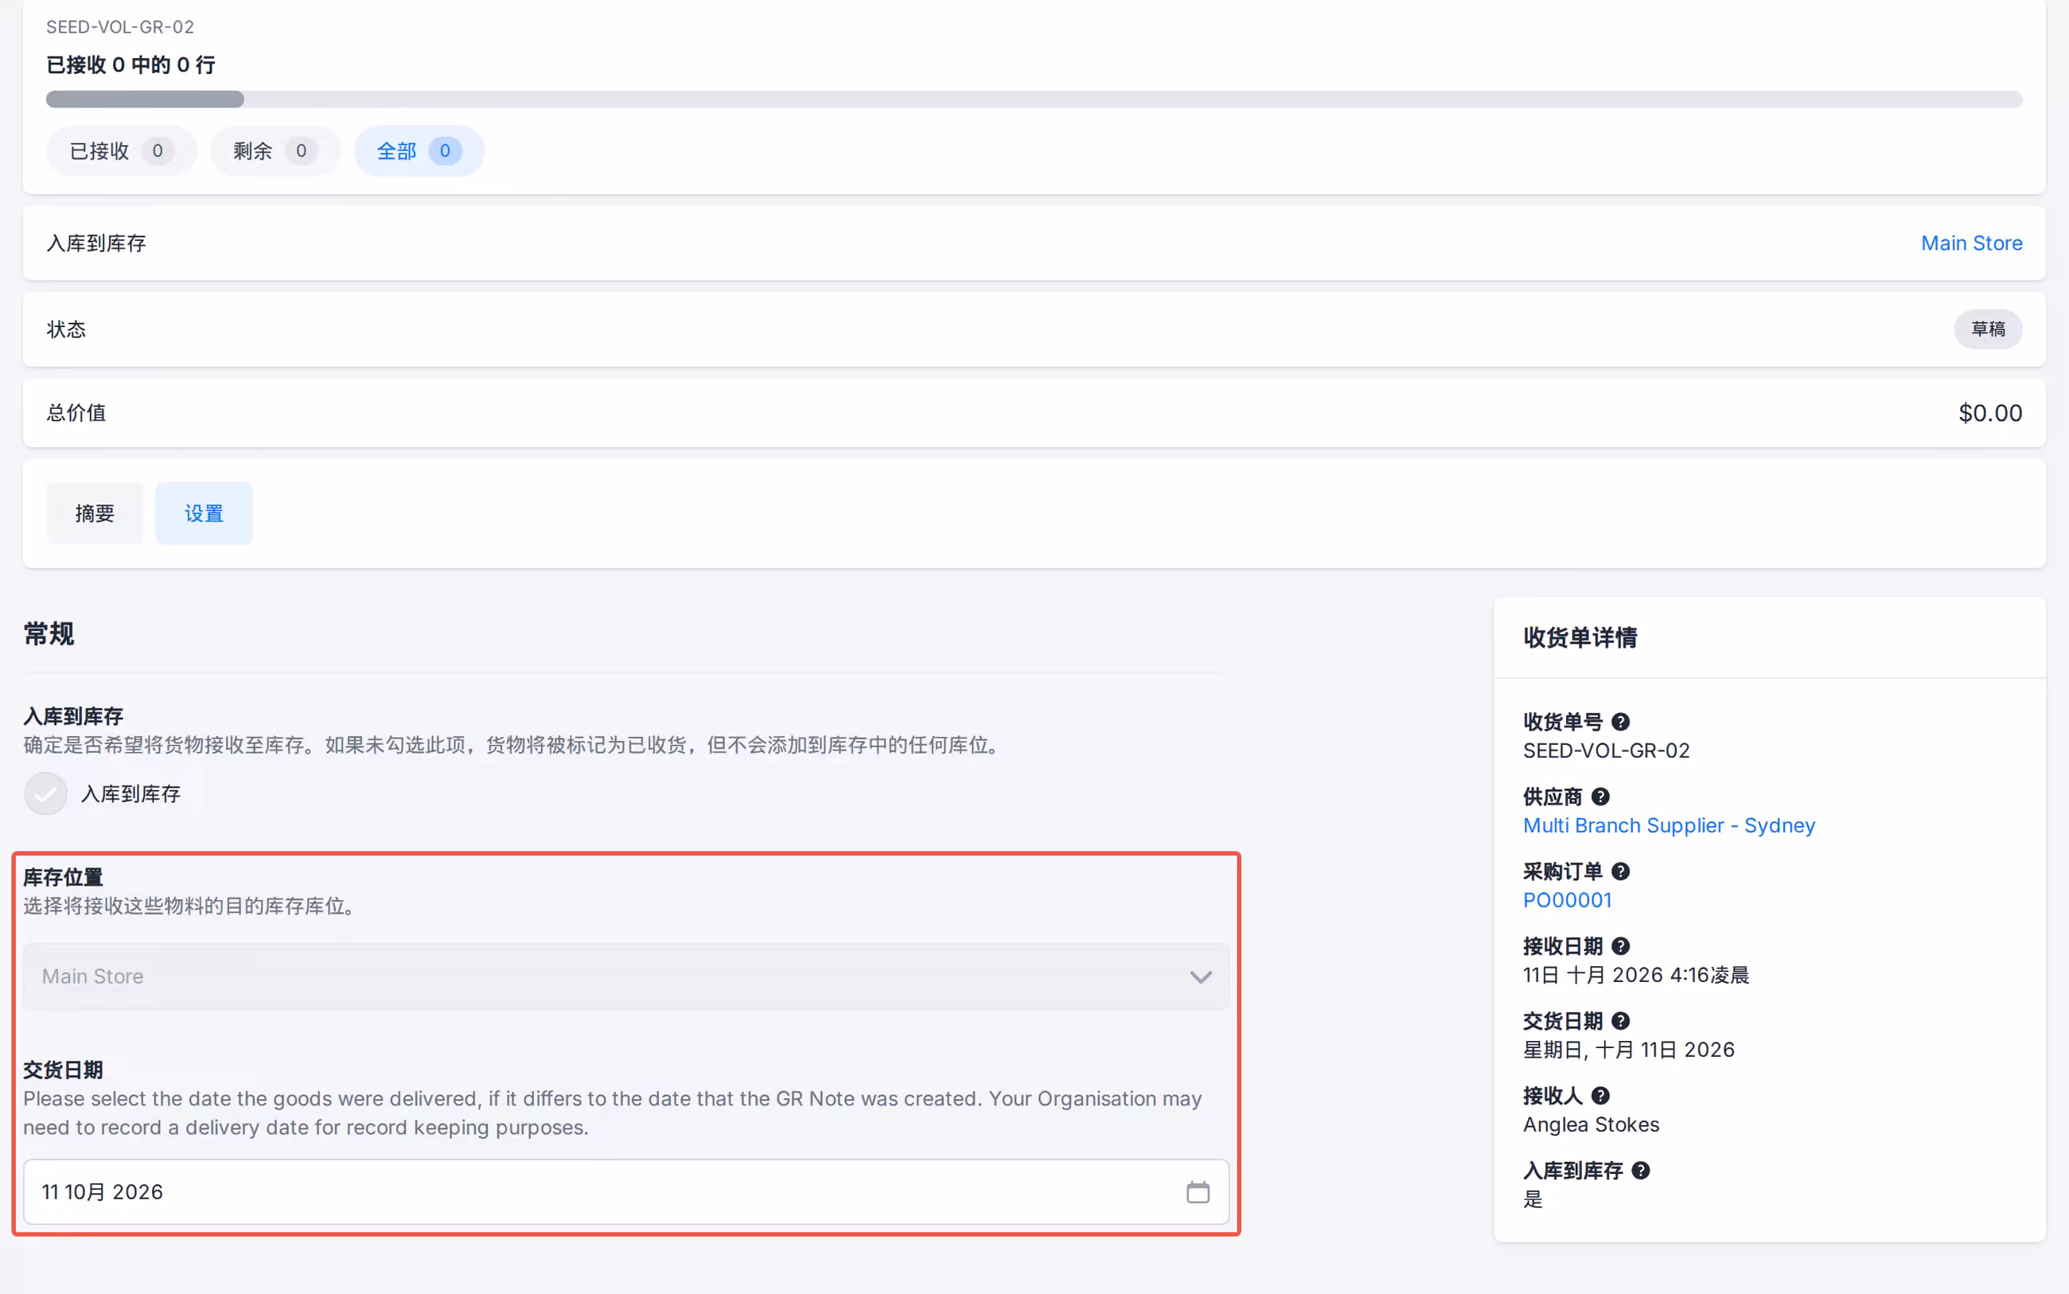Viewport: 2069px width, 1294px height.
Task: Switch to the 设置 tab
Action: (204, 513)
